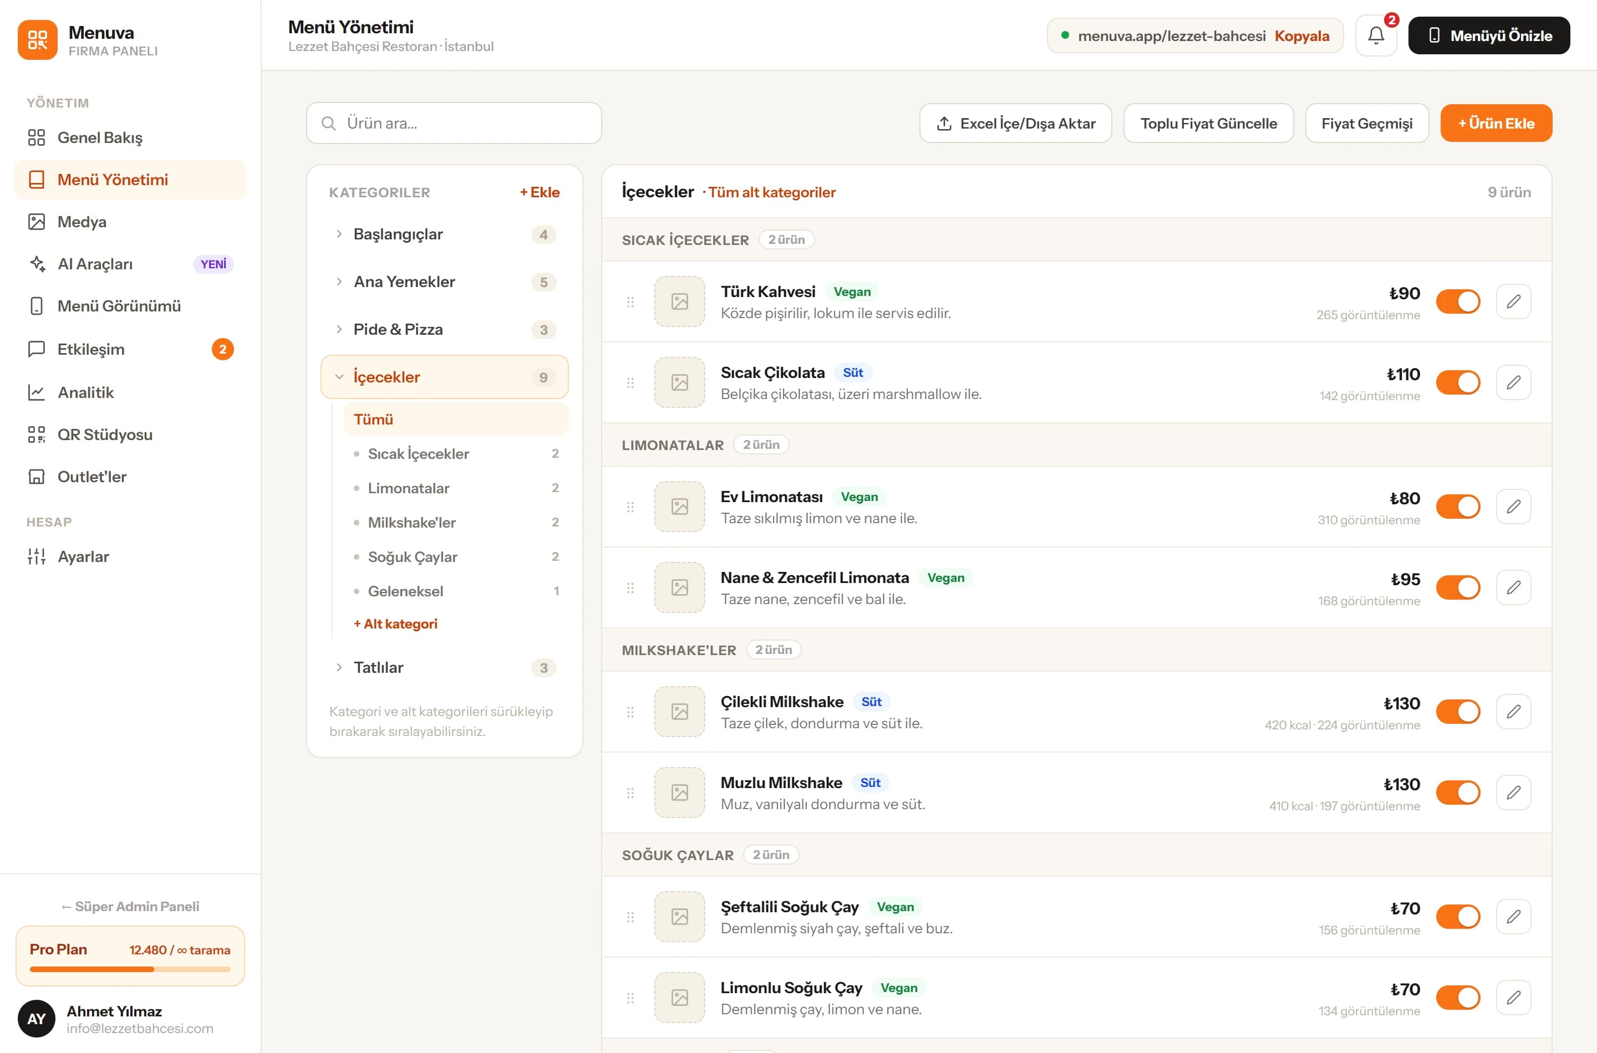
Task: Toggle Limonlu Soğuk Çay availability
Action: point(1458,997)
